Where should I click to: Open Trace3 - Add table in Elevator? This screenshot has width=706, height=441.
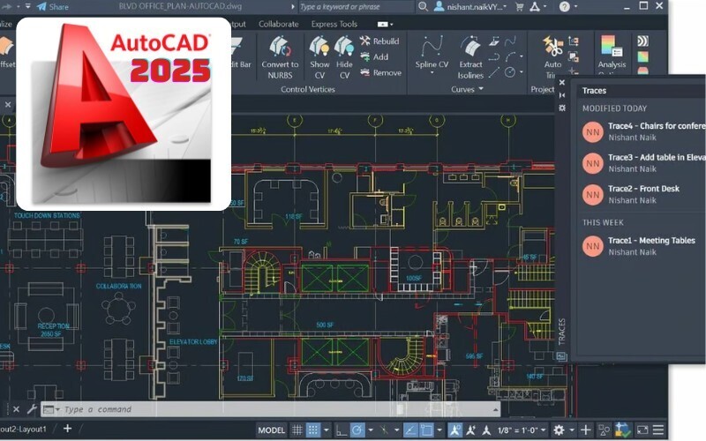(x=642, y=163)
